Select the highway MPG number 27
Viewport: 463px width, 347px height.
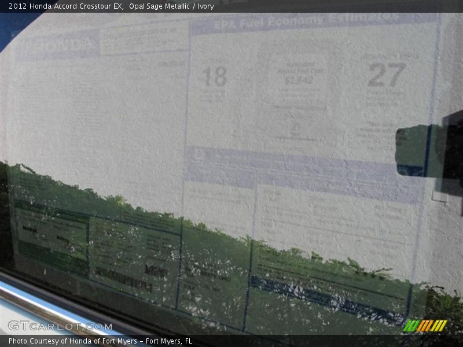click(x=387, y=75)
